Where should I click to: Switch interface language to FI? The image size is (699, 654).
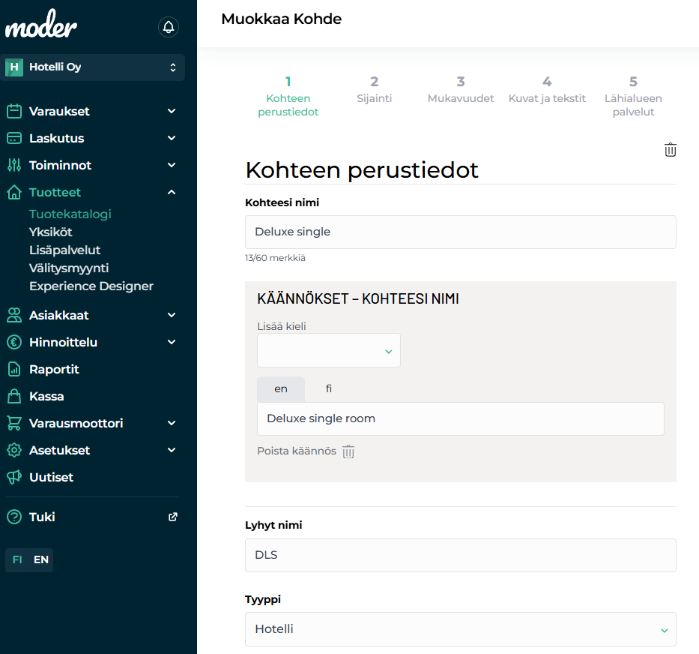(17, 559)
